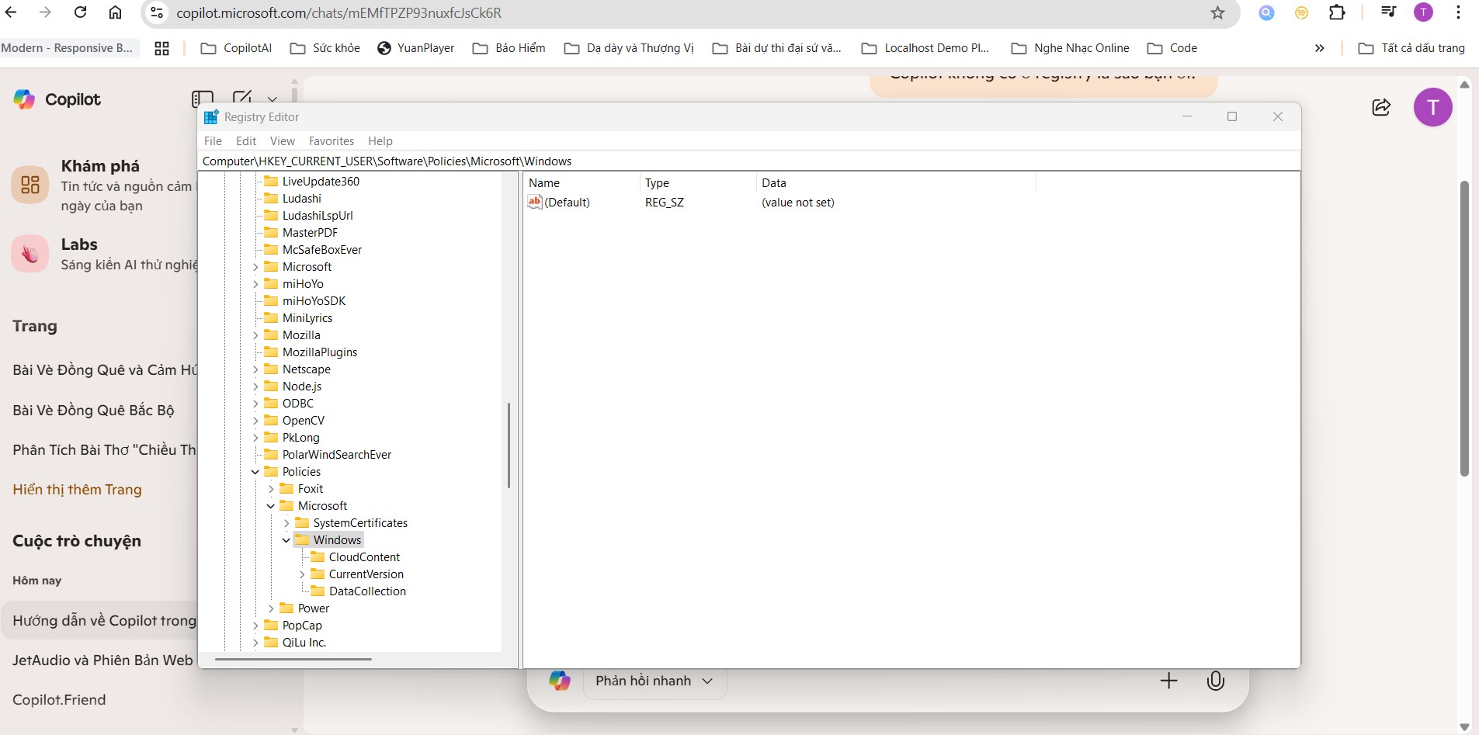This screenshot has width=1479, height=735.
Task: Select the Labs icon in the sidebar
Action: (30, 253)
